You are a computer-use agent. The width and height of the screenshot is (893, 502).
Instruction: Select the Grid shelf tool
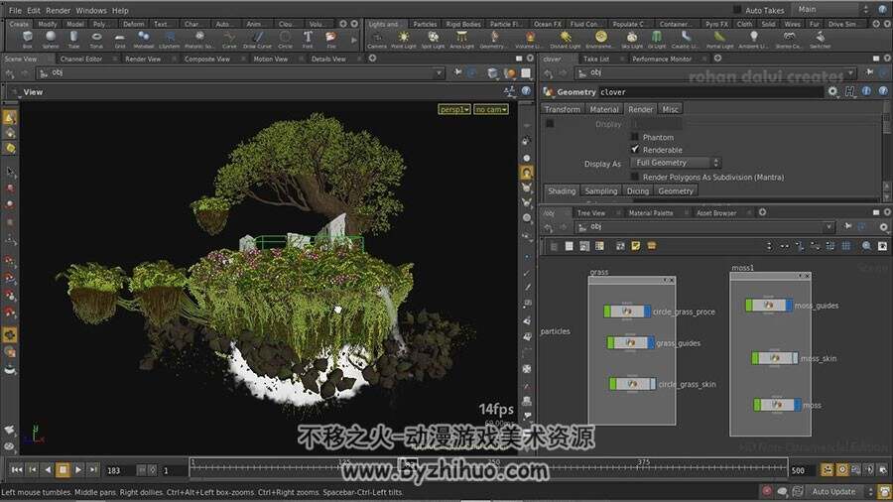[x=120, y=40]
